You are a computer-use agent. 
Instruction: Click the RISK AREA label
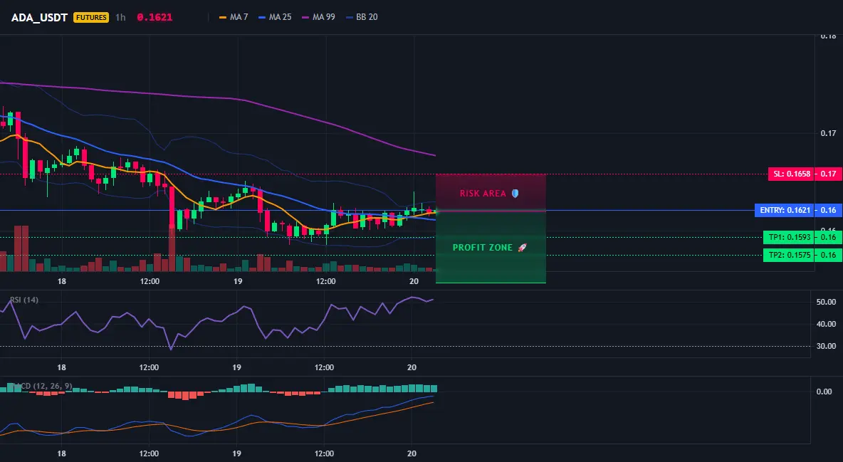(x=483, y=193)
